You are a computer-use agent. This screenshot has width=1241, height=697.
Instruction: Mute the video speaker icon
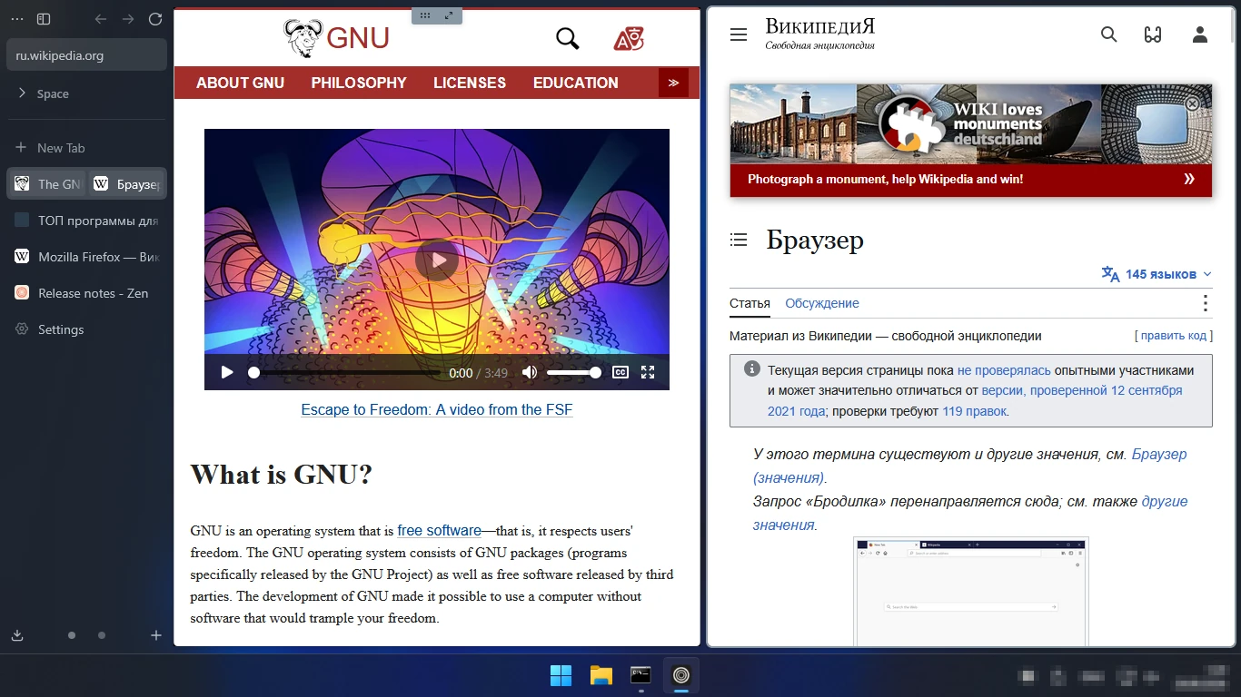(530, 372)
